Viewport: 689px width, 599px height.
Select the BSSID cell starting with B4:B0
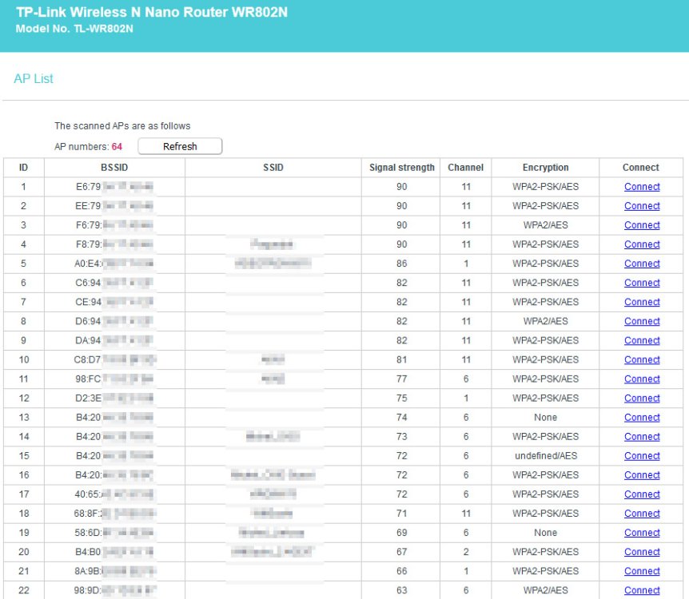click(x=114, y=552)
